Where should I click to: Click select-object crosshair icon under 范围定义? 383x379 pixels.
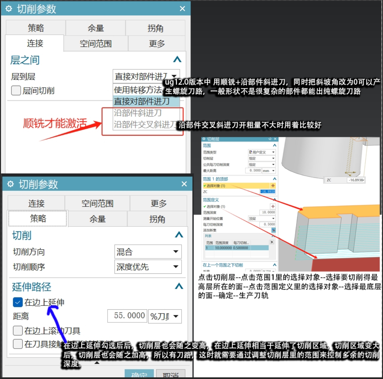click(273, 206)
